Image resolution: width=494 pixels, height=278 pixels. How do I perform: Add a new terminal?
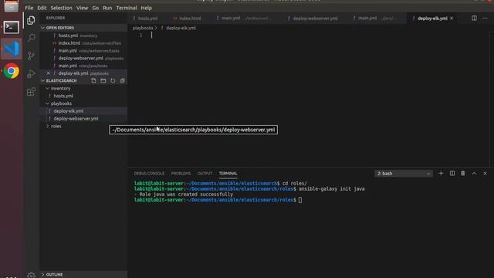(x=441, y=173)
